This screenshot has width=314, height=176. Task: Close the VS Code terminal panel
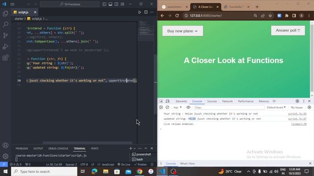pyautogui.click(x=152, y=149)
